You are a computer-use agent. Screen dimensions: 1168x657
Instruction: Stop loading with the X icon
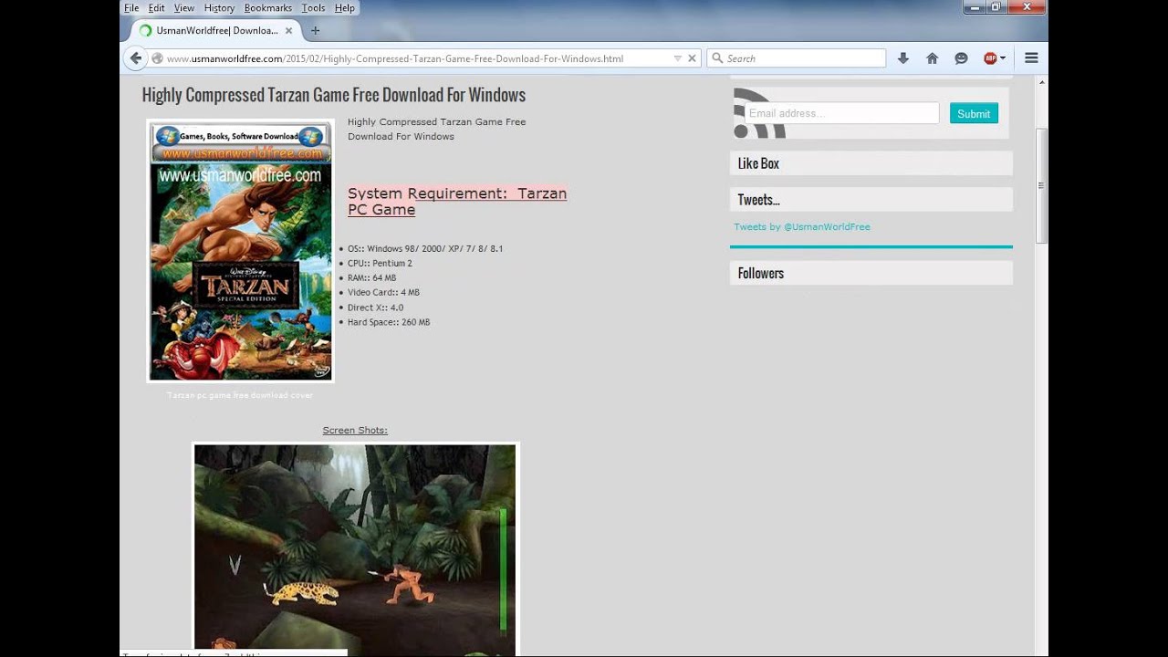click(x=692, y=58)
